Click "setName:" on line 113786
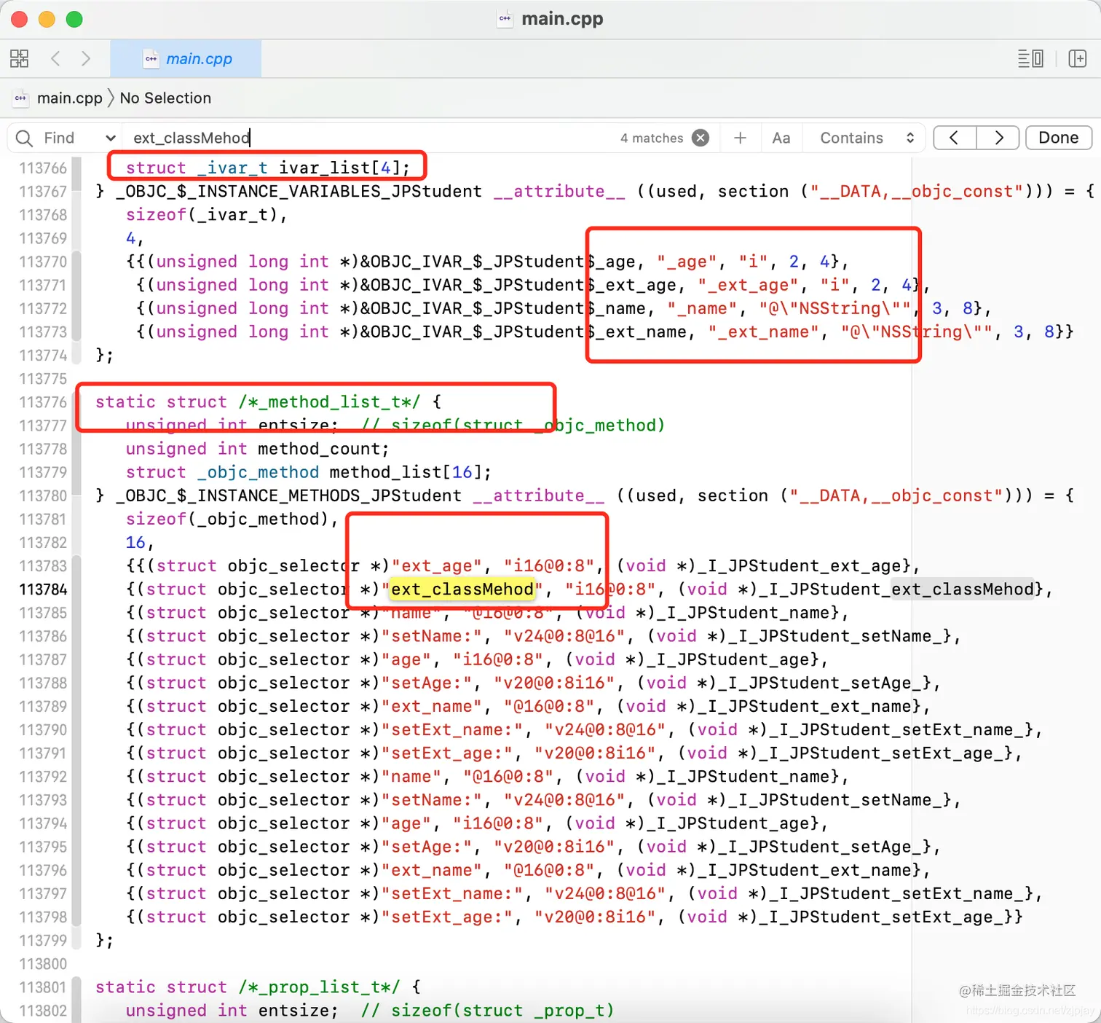Viewport: 1101px width, 1023px height. (432, 636)
